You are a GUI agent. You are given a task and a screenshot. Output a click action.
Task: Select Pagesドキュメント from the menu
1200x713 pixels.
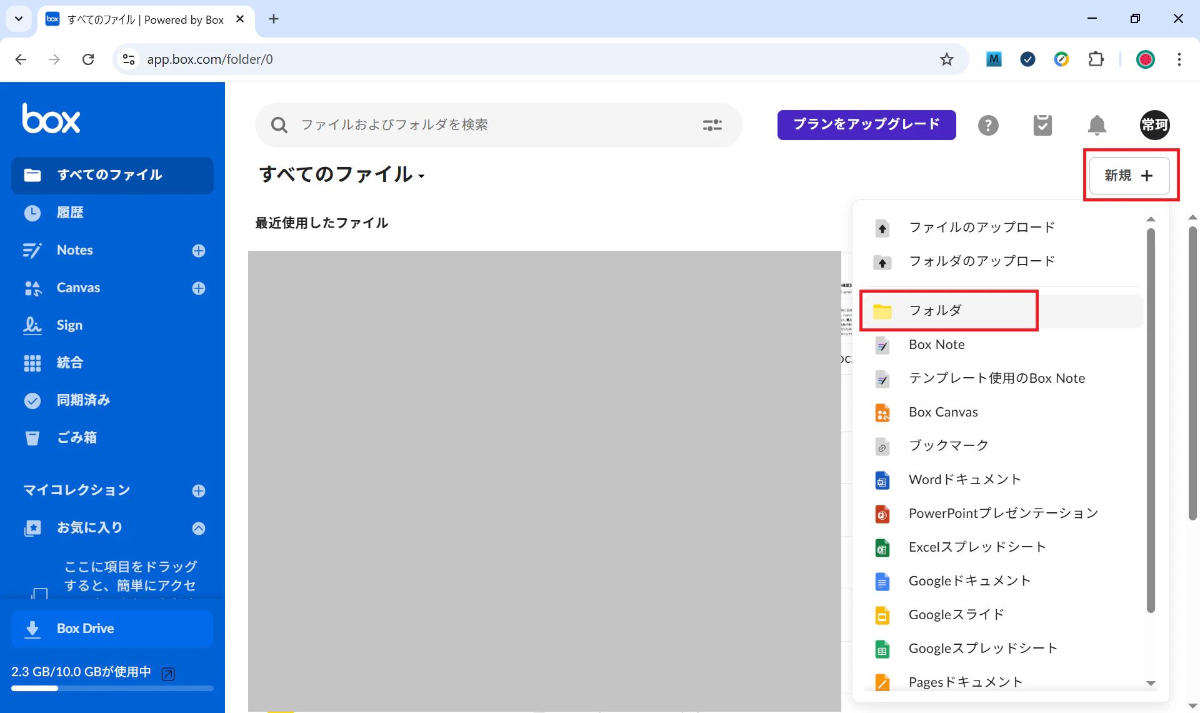pyautogui.click(x=1004, y=680)
